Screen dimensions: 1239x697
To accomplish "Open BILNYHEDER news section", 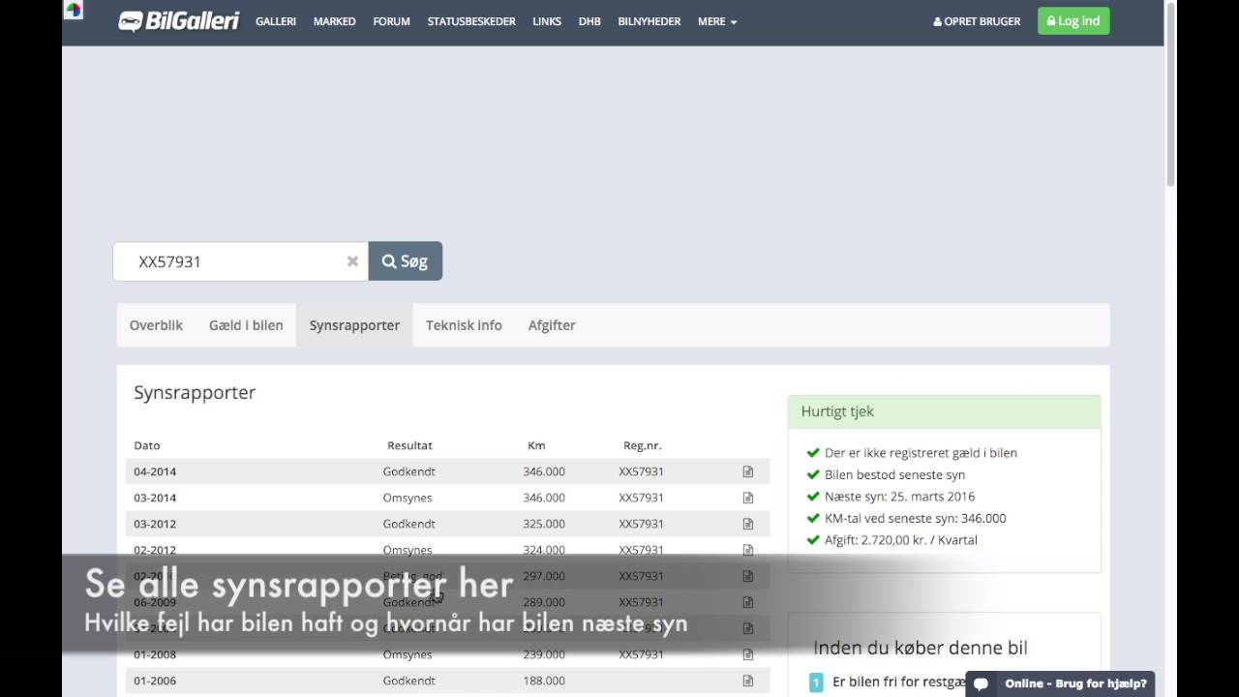I will coord(649,21).
